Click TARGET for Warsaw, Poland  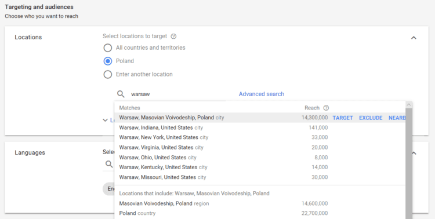click(x=343, y=118)
